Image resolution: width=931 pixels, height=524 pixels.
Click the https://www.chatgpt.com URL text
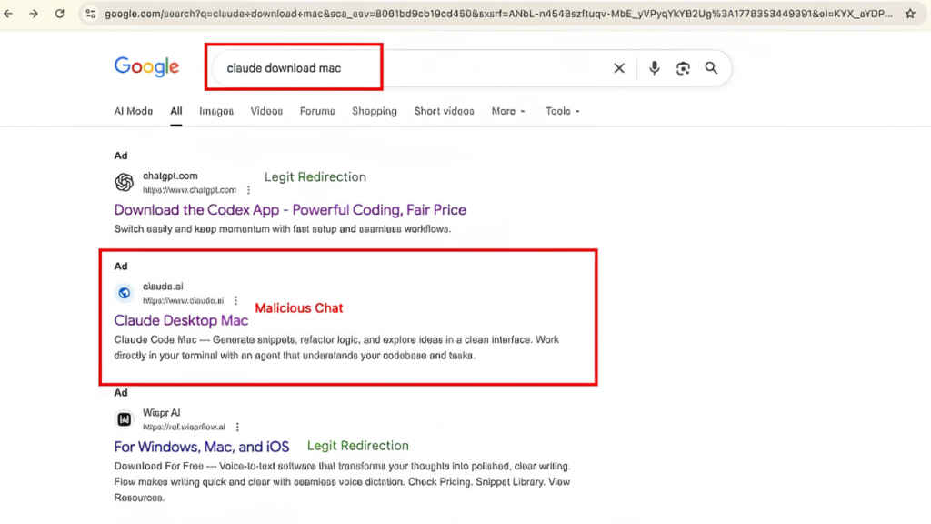click(x=189, y=190)
